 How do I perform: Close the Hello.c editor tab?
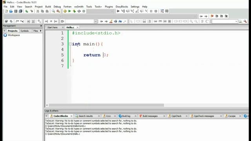78,27
